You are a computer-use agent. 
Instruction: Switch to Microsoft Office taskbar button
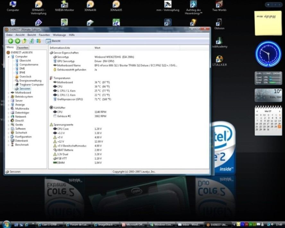click(134, 225)
